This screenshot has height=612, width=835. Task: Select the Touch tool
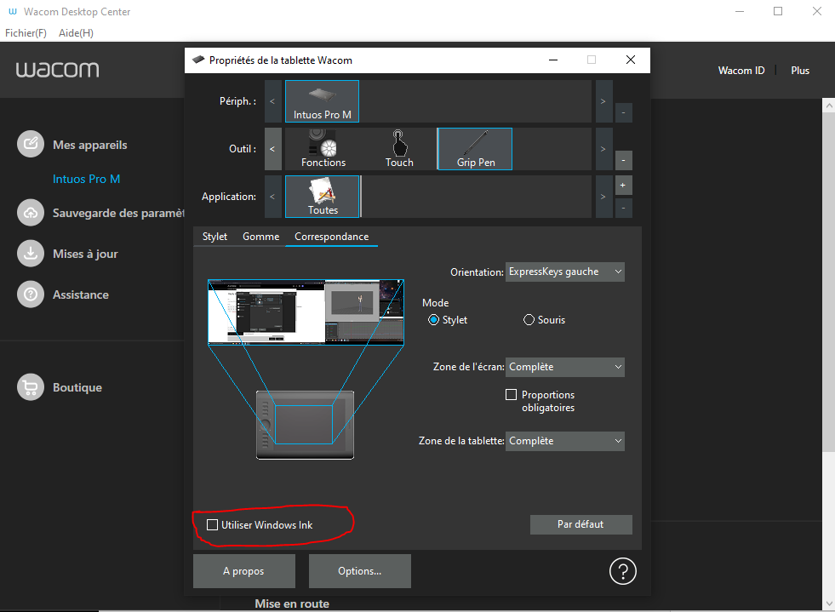398,148
